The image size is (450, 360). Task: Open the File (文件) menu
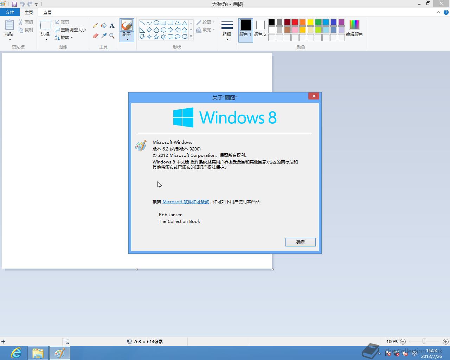pos(10,12)
